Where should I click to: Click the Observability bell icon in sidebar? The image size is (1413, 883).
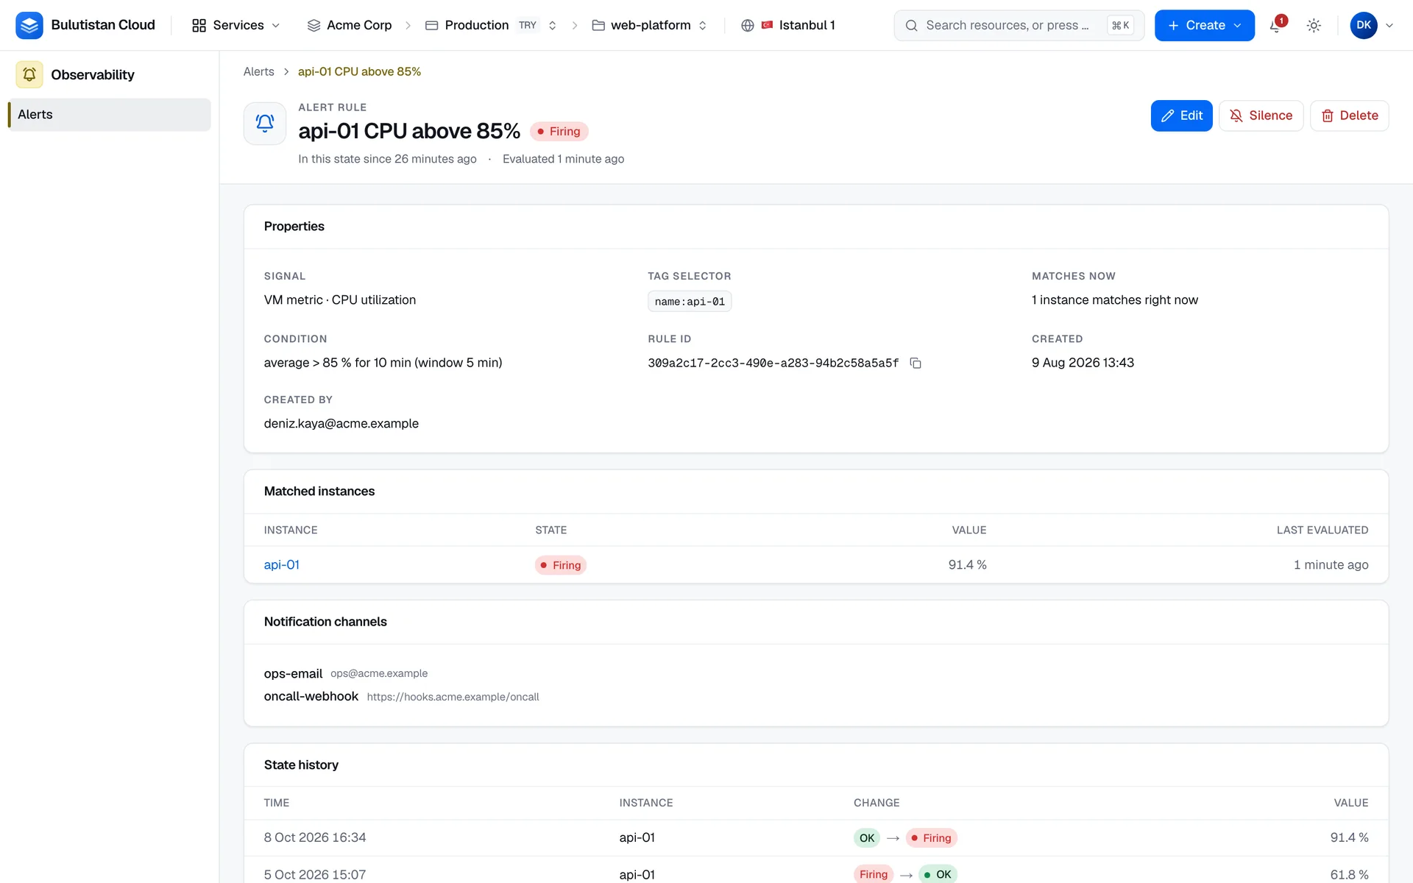29,74
